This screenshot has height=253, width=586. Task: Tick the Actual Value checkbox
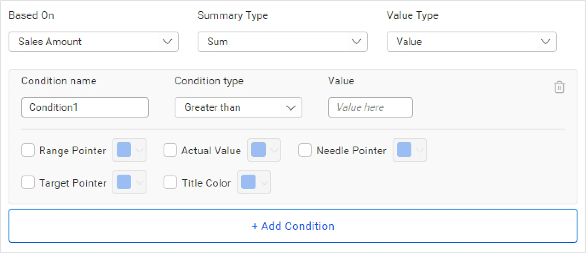coord(170,150)
